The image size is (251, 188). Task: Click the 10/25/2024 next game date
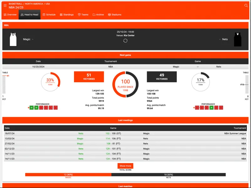pos(38,67)
